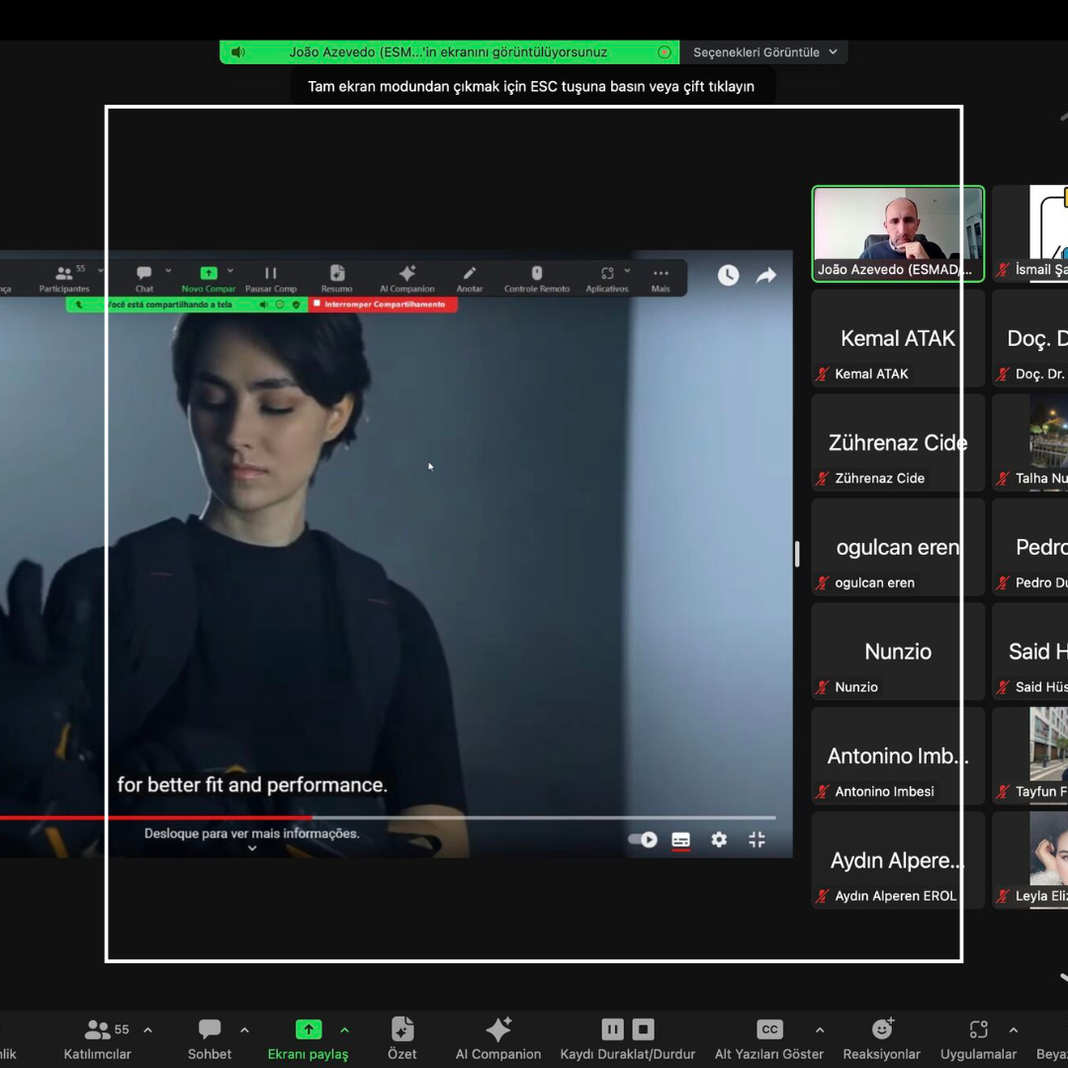Select the Antonino Imbesi participant tile
The width and height of the screenshot is (1068, 1068).
(898, 756)
